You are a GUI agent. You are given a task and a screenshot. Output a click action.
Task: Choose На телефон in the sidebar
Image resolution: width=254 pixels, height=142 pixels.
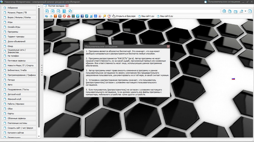point(19,56)
